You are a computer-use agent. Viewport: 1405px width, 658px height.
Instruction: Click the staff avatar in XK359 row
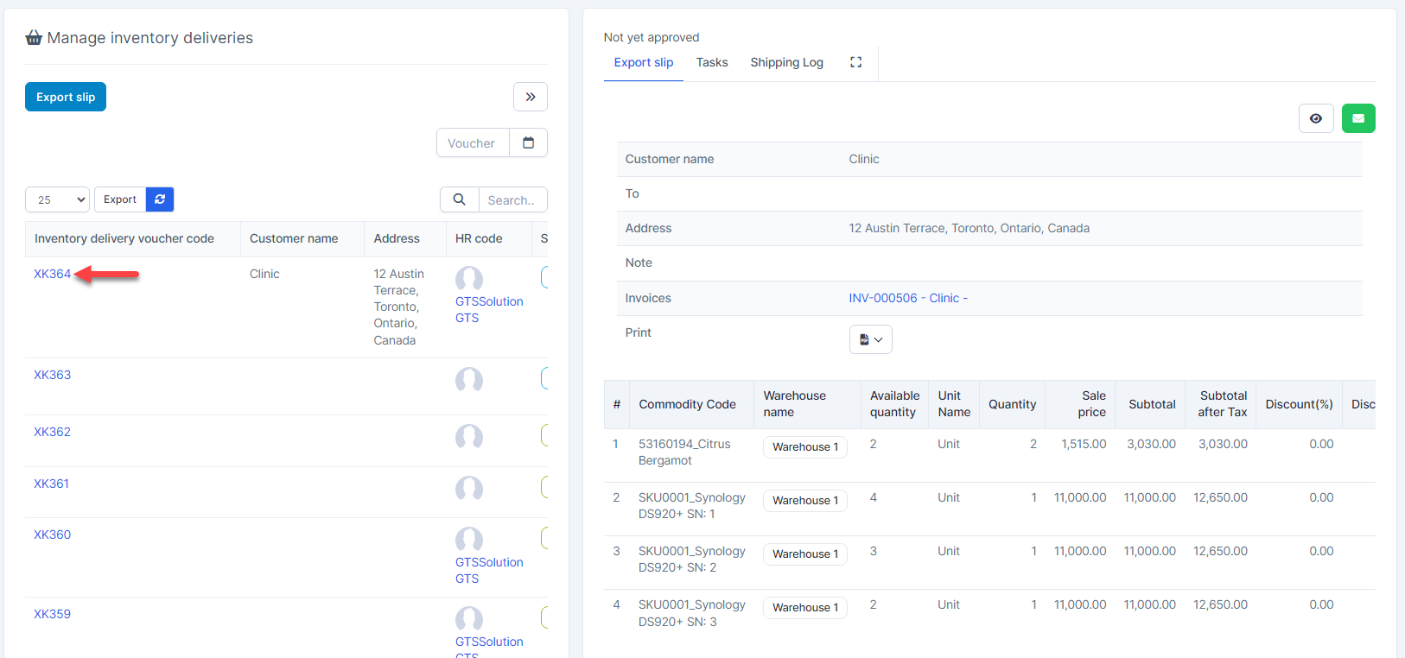469,619
